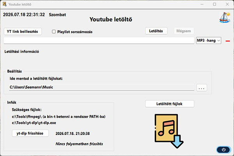Browse save folder with ... button

pos(202,87)
